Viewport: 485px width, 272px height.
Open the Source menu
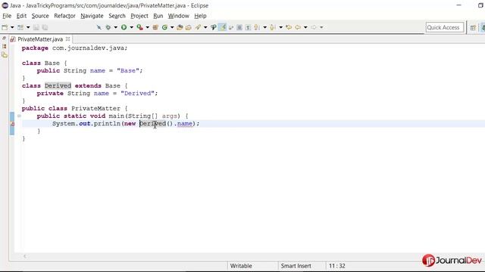(x=40, y=16)
